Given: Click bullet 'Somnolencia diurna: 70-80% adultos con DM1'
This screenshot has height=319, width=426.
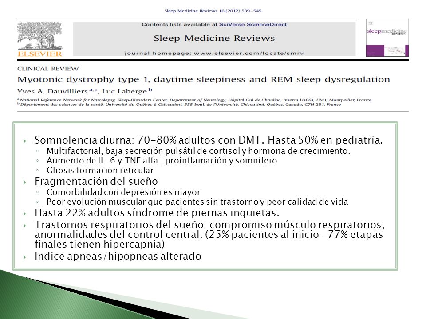Looking at the screenshot, I should [209, 140].
